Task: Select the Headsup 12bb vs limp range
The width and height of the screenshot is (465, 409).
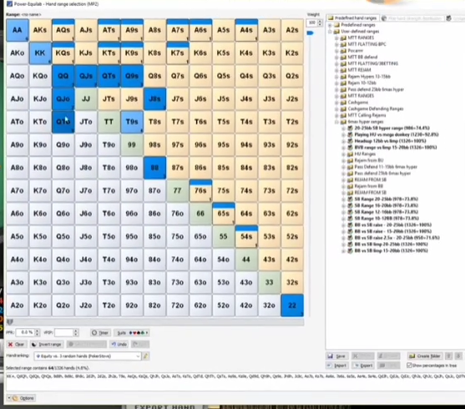Action: point(390,141)
